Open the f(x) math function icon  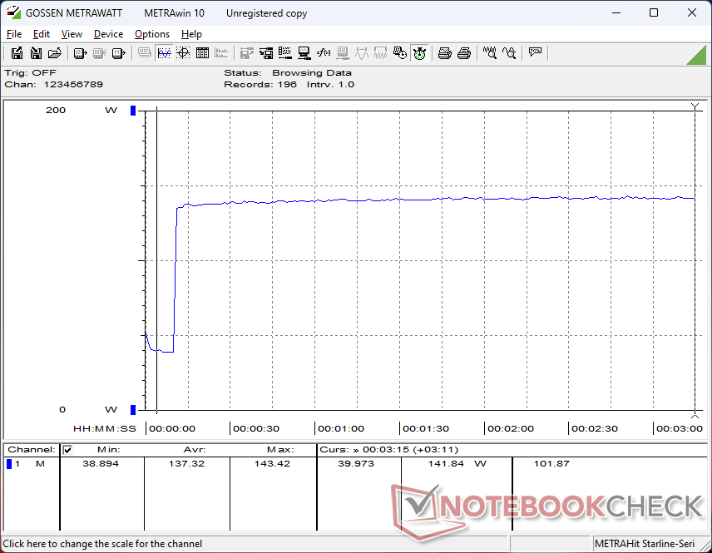324,53
